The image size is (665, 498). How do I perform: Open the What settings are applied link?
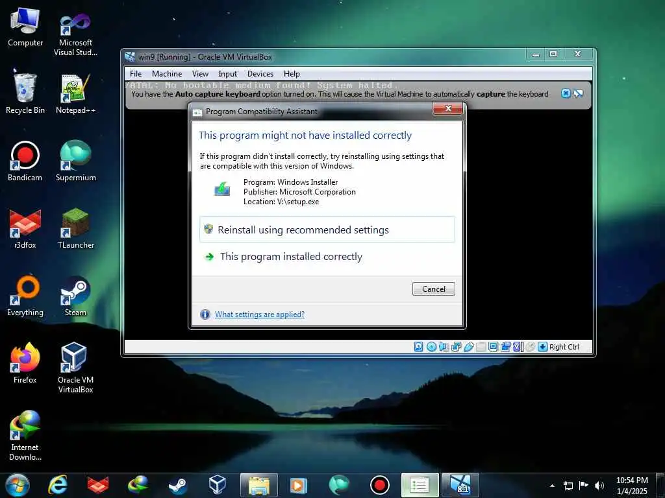click(260, 314)
